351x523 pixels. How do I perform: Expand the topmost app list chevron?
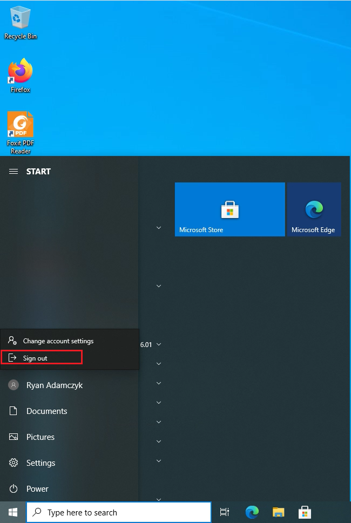(x=159, y=228)
